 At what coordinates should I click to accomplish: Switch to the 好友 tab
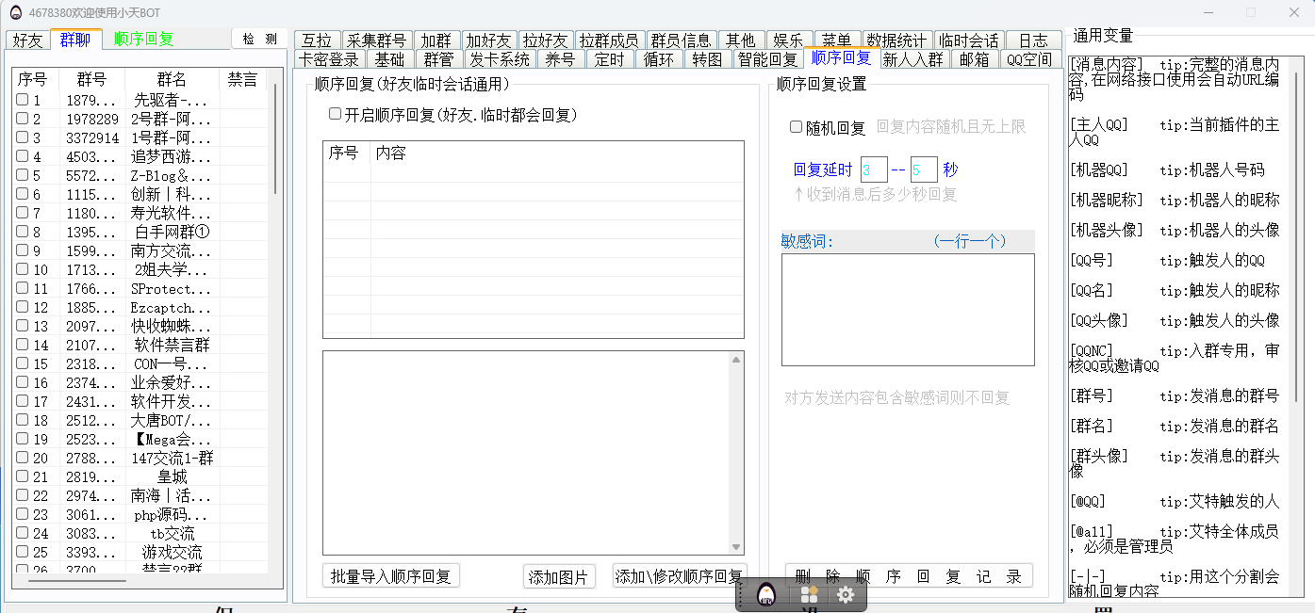(27, 40)
